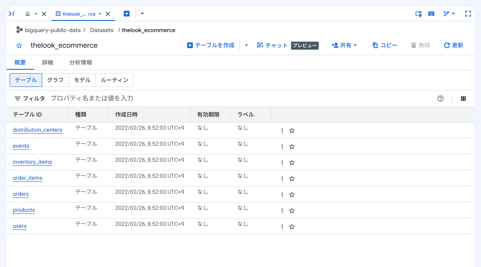Screen dimensions: 481x267
Task: Open the inventory_items table link
Action: [x=32, y=162]
